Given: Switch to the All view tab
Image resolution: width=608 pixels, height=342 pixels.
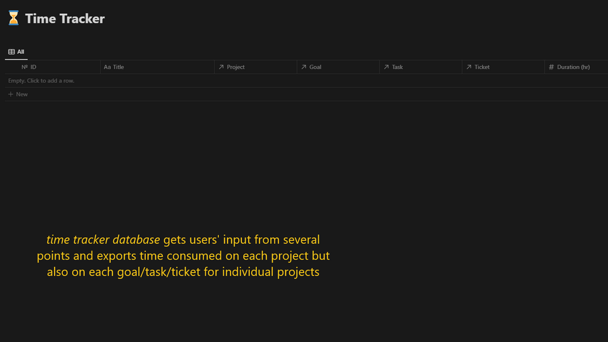Looking at the screenshot, I should [x=16, y=52].
